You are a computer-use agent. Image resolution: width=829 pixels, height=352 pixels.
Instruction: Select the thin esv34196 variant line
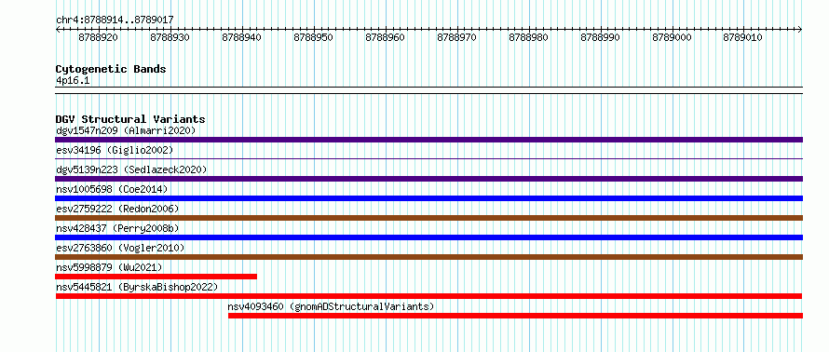(428, 159)
